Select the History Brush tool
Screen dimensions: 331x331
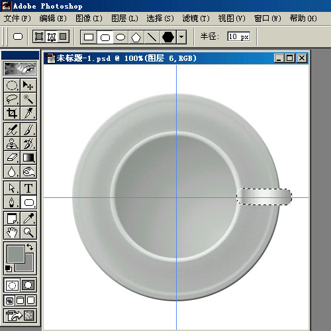click(28, 144)
